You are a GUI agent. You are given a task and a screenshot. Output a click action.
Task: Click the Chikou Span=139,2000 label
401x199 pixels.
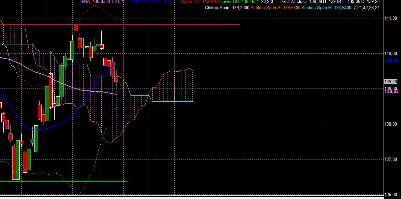227,8
